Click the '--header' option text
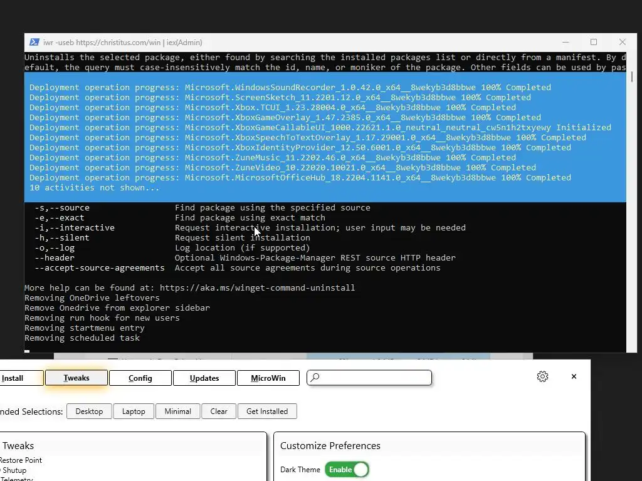The image size is (642, 481). pos(55,257)
